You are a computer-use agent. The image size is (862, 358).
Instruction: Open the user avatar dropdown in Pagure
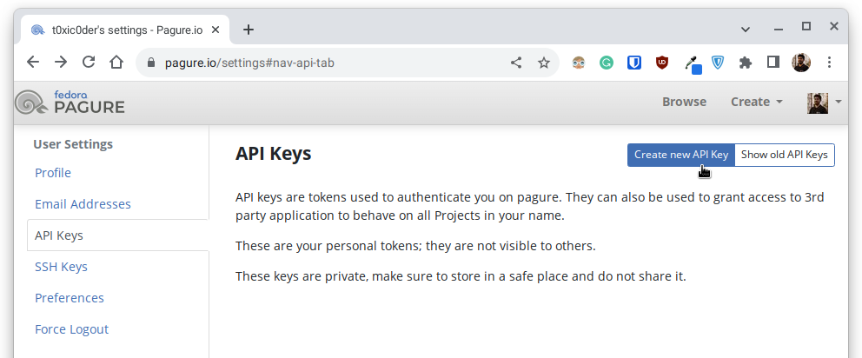click(x=824, y=103)
